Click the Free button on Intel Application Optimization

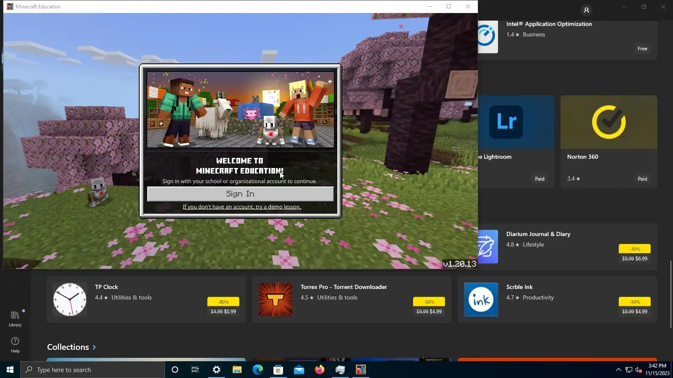642,49
